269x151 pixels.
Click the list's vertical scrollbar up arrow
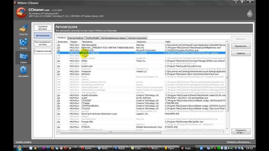click(x=227, y=42)
